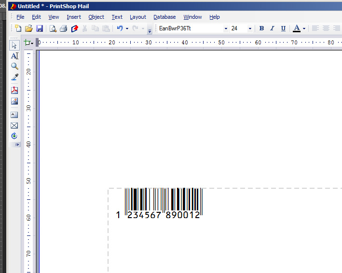Toggle underline formatting

(283, 28)
